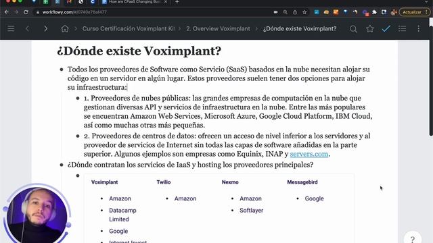Select ¿Dónde existe Voximplant? breadcrumb
The image size is (433, 243).
(300, 28)
